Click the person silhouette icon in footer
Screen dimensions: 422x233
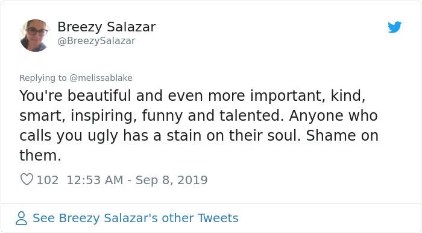click(21, 218)
